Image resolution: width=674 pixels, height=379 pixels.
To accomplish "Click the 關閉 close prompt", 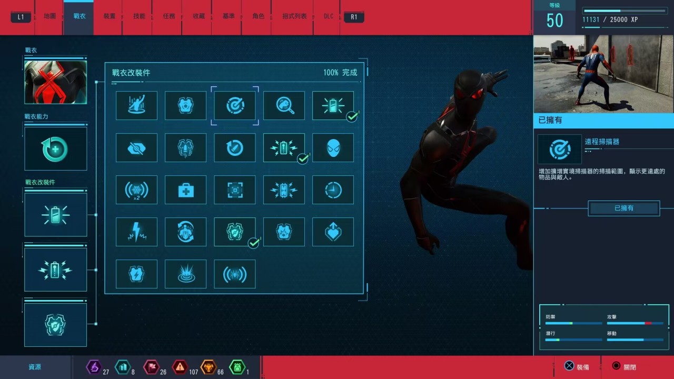I will (x=624, y=366).
